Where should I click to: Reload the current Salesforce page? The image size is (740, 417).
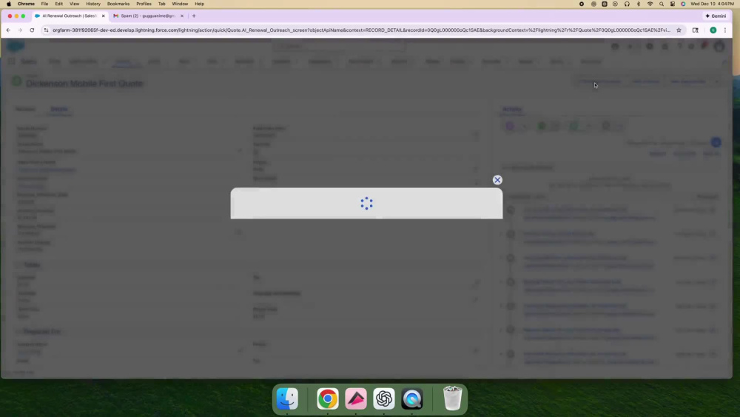click(32, 30)
